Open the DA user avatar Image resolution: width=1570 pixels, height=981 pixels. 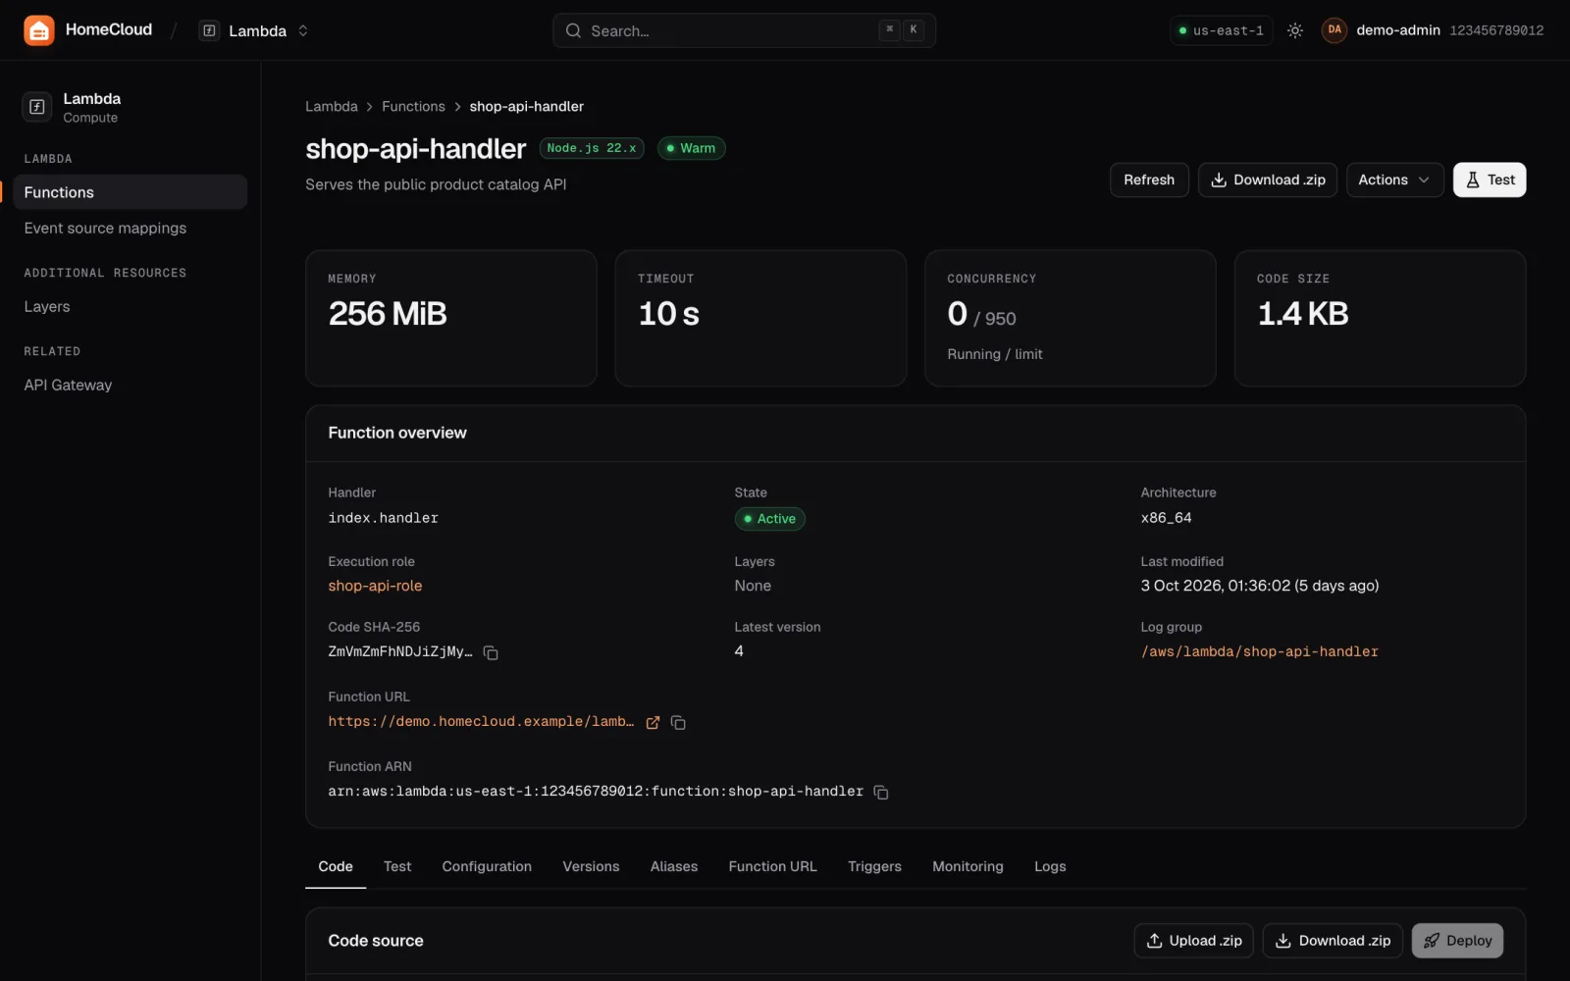(x=1334, y=30)
